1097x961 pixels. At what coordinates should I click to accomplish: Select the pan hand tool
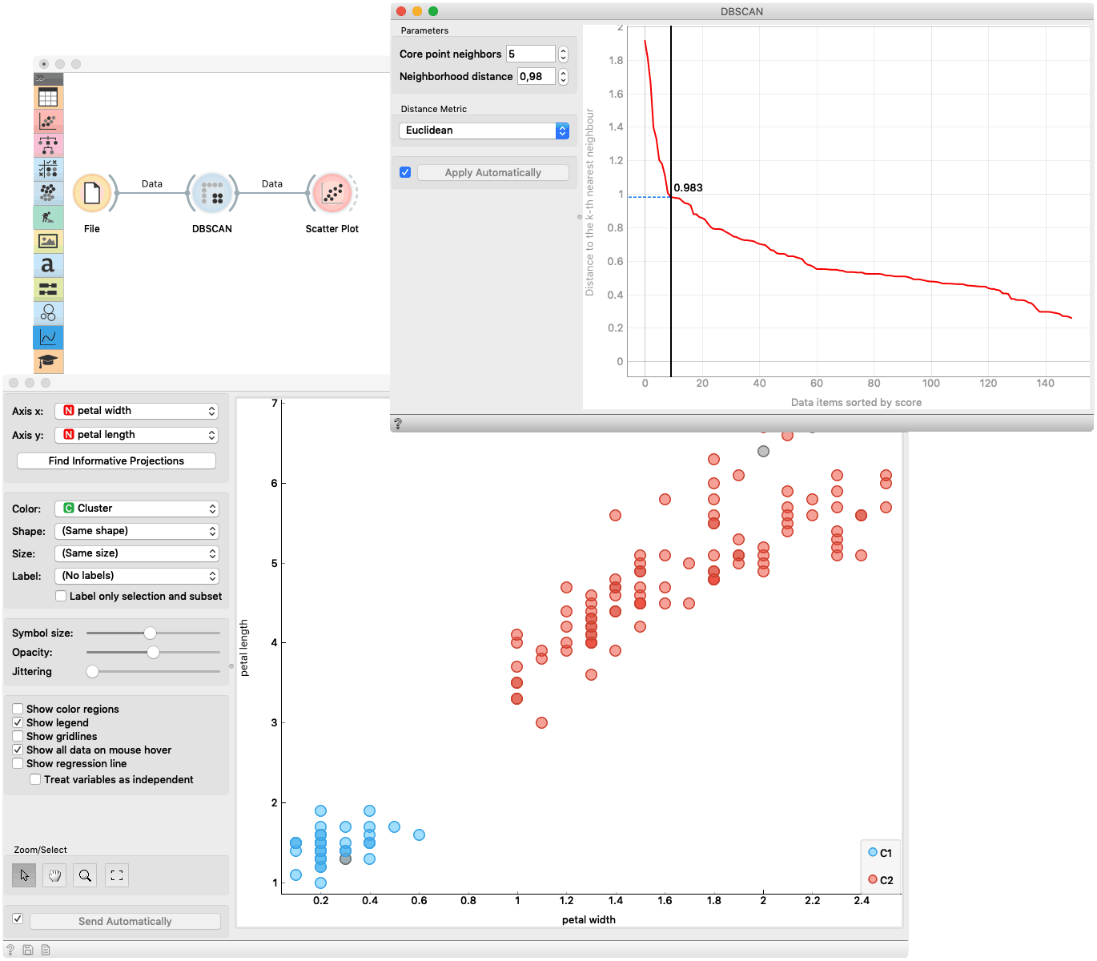click(54, 875)
